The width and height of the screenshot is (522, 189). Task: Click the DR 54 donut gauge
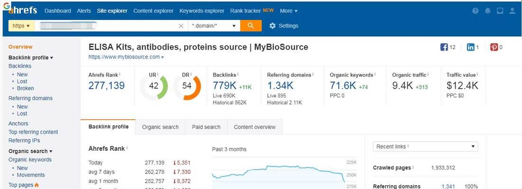click(x=187, y=86)
